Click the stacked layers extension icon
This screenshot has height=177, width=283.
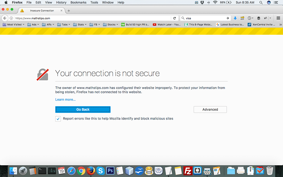(x=259, y=18)
